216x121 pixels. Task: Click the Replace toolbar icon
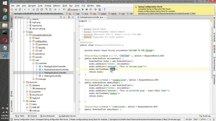50,10
